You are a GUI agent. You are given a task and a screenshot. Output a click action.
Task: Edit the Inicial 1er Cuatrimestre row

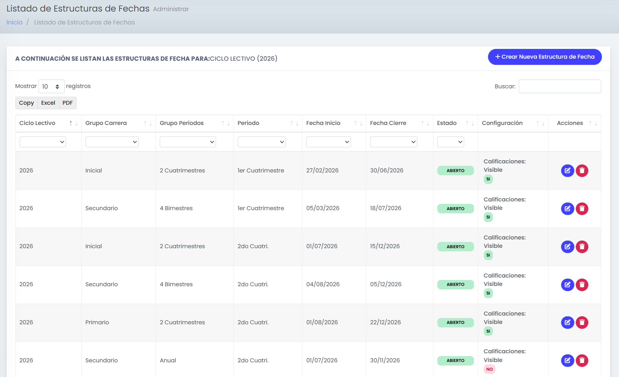tap(568, 171)
